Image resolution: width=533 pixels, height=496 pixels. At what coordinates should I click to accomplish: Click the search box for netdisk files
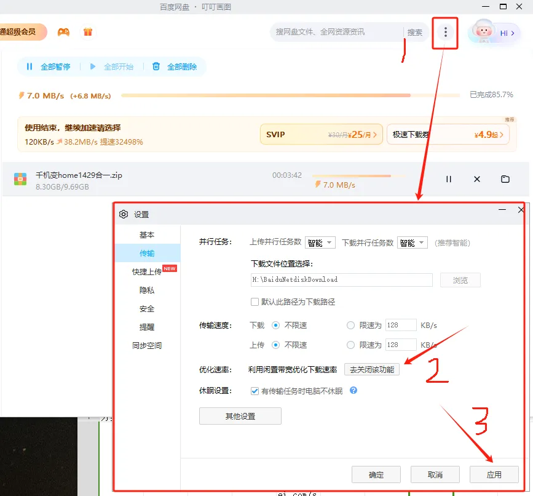[336, 32]
